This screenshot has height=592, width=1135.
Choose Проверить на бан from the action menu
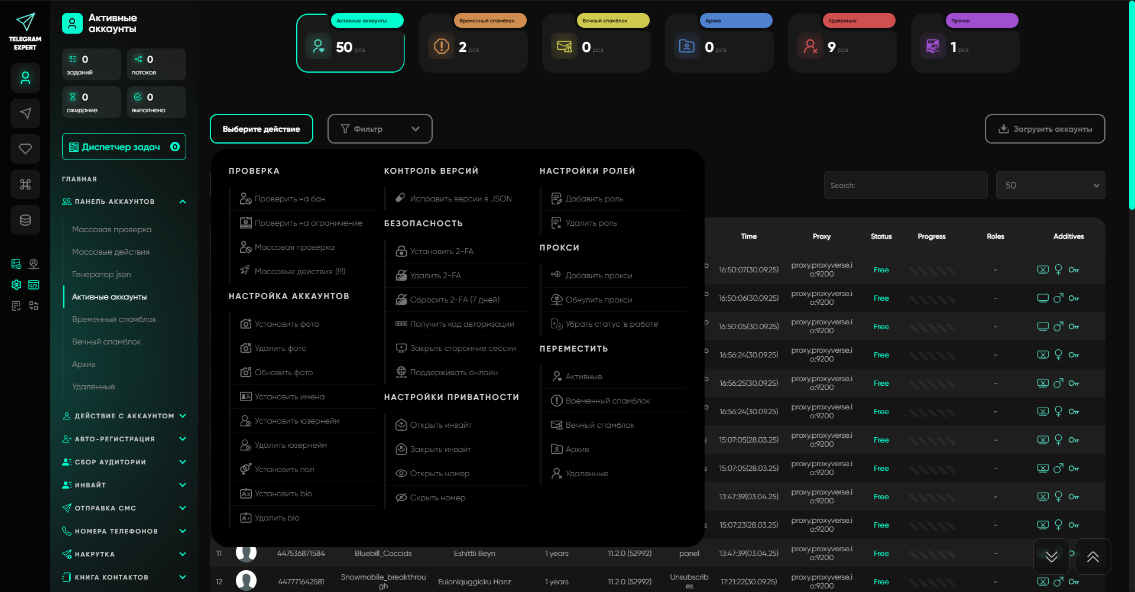click(x=290, y=199)
